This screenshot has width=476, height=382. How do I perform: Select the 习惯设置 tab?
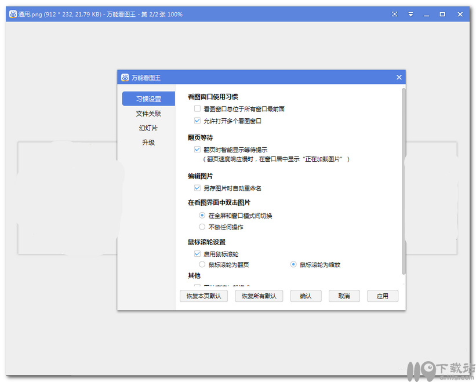[x=148, y=99]
